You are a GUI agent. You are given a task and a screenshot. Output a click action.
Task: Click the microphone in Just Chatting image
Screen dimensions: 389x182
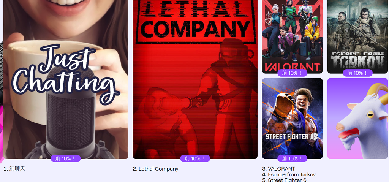71,114
